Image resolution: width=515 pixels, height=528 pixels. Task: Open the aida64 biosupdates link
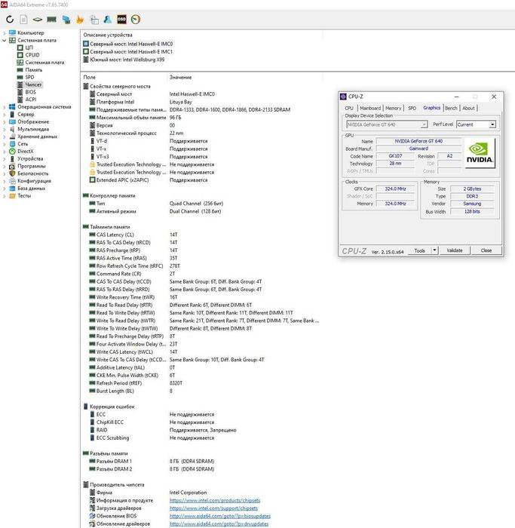[x=220, y=516]
